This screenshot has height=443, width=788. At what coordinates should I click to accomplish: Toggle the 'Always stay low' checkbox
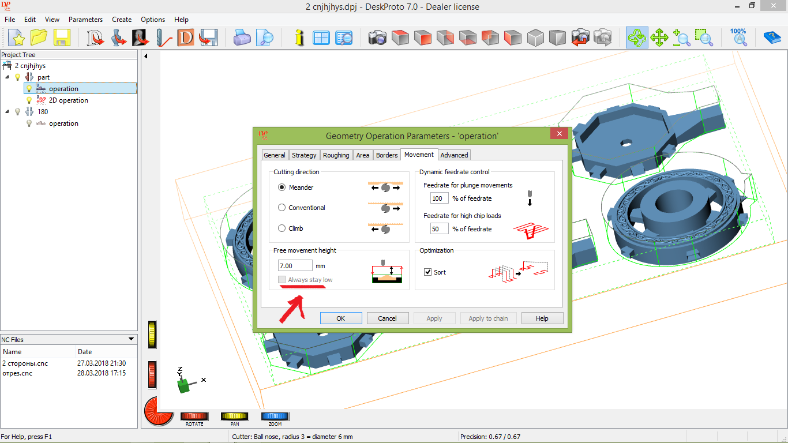click(x=282, y=280)
